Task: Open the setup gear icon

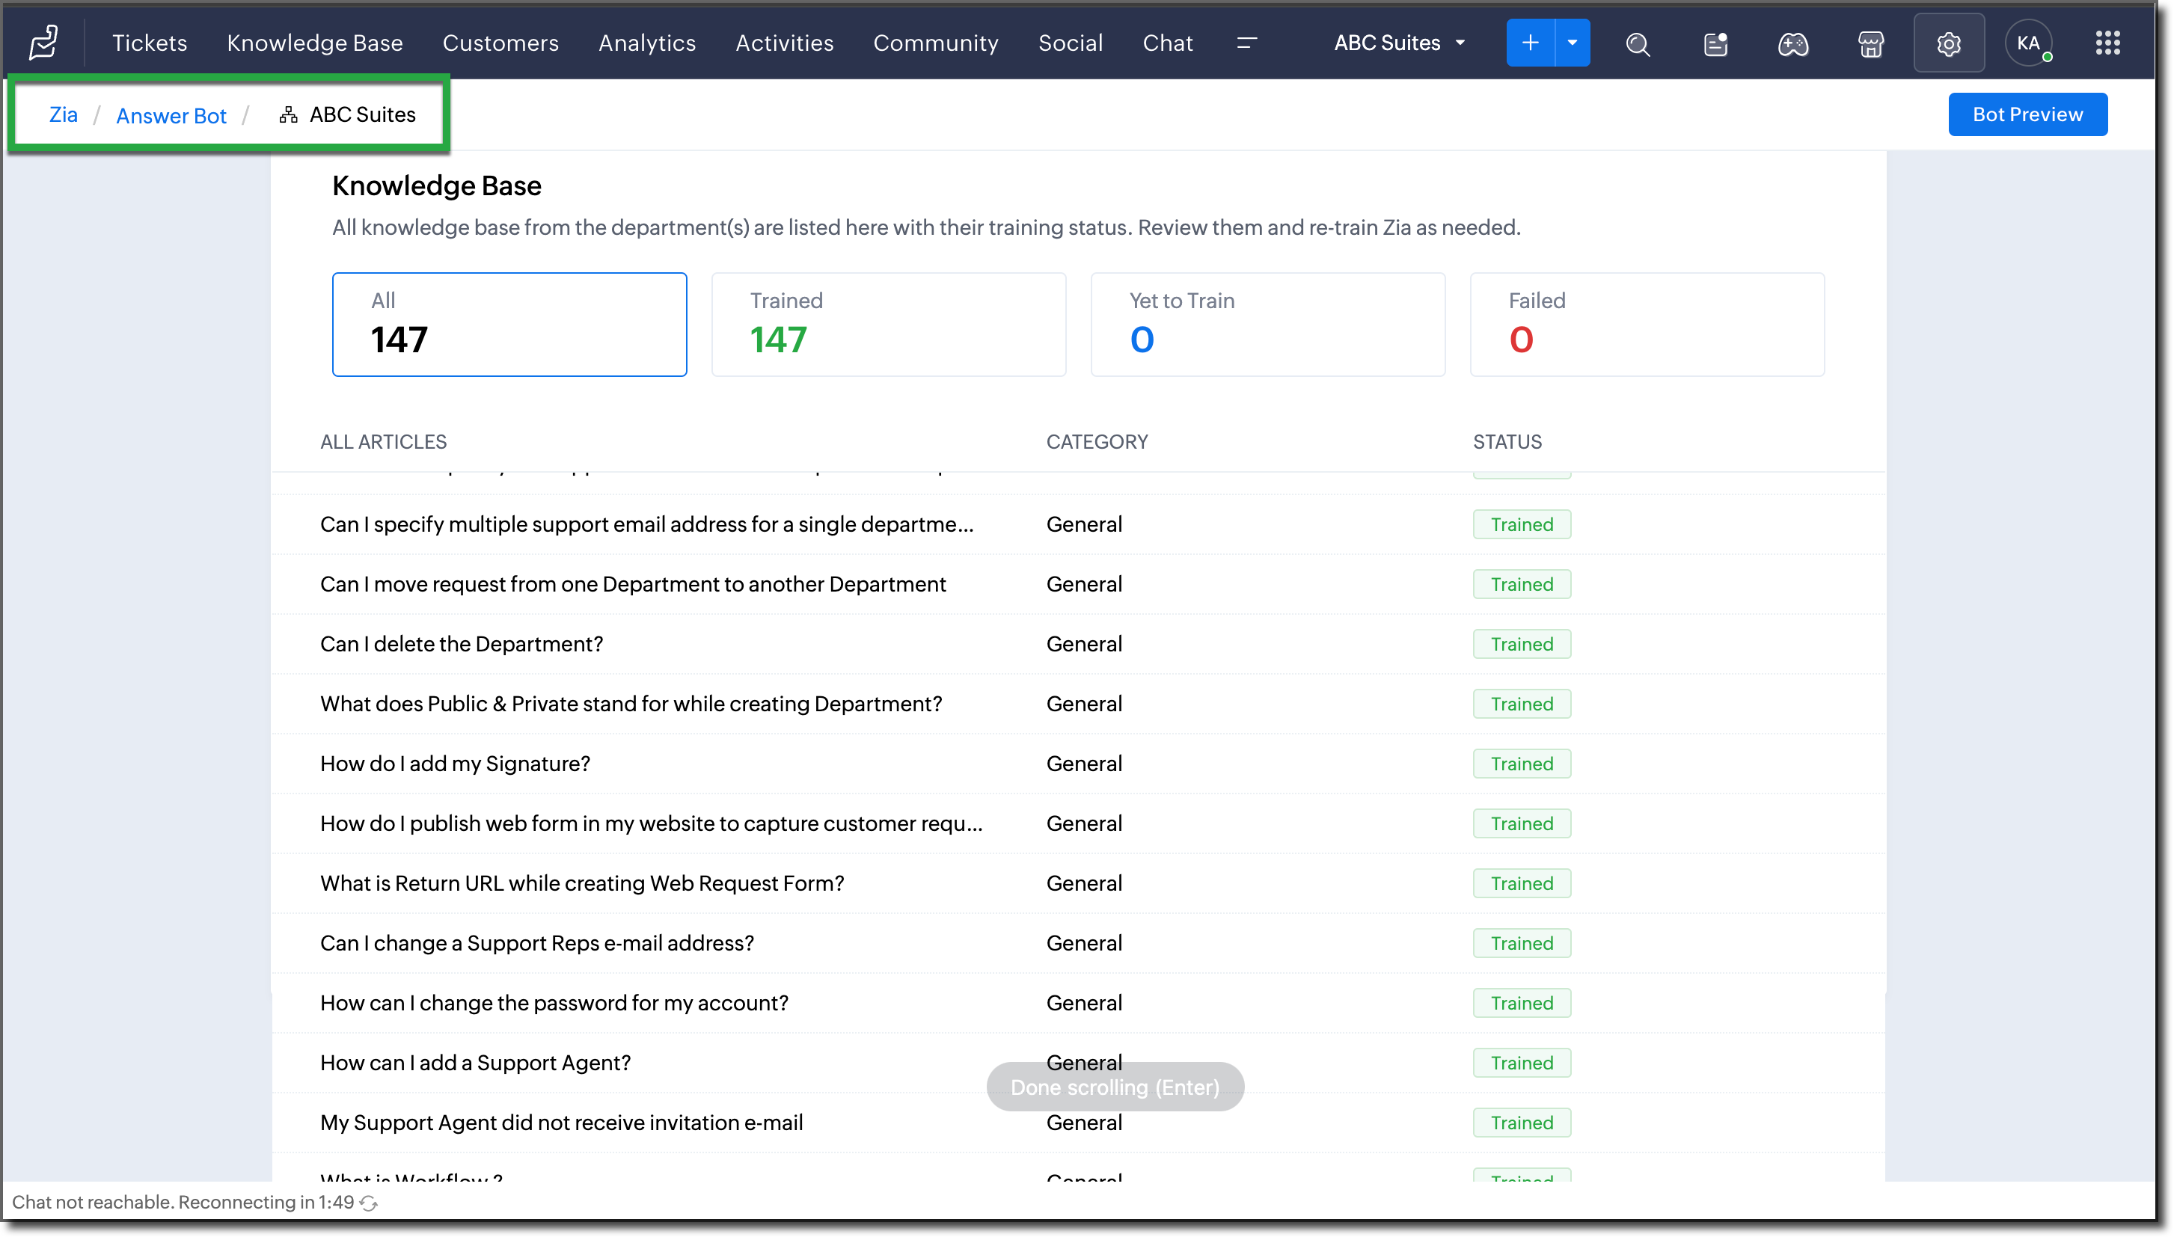Action: tap(1948, 43)
